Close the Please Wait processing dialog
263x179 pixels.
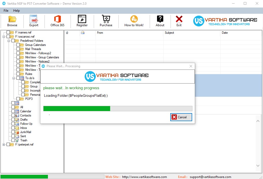[191, 66]
